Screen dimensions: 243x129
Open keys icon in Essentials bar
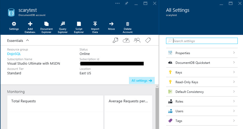point(115,41)
